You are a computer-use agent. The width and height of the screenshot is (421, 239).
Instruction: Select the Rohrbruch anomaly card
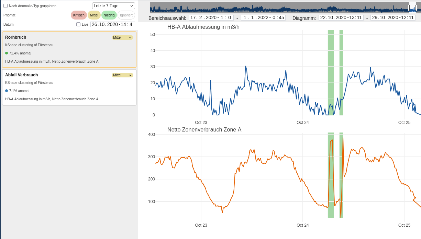[69, 50]
